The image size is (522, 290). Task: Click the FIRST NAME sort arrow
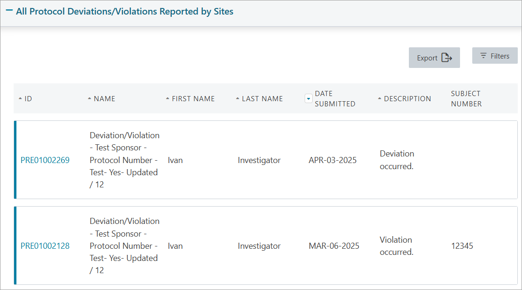click(167, 98)
